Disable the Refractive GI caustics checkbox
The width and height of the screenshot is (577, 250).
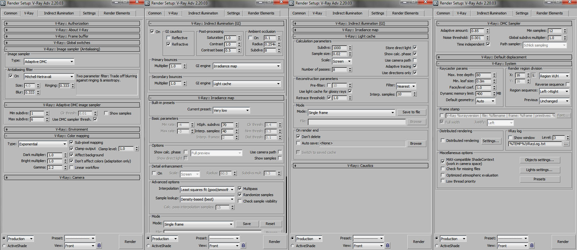click(168, 44)
